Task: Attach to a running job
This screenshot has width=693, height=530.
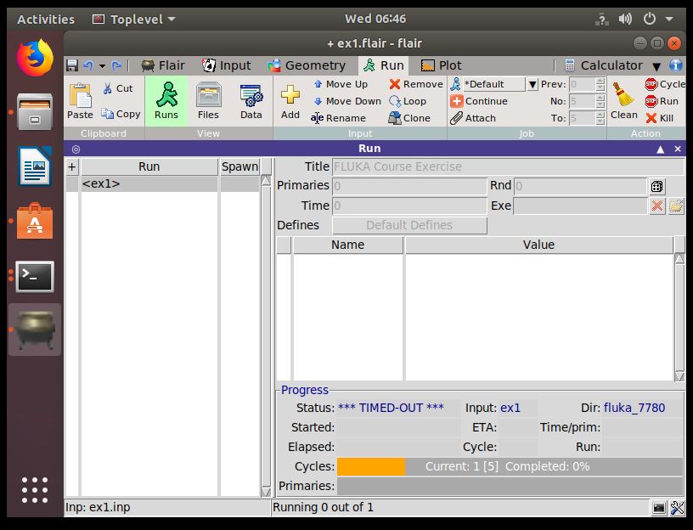Action: pos(472,118)
